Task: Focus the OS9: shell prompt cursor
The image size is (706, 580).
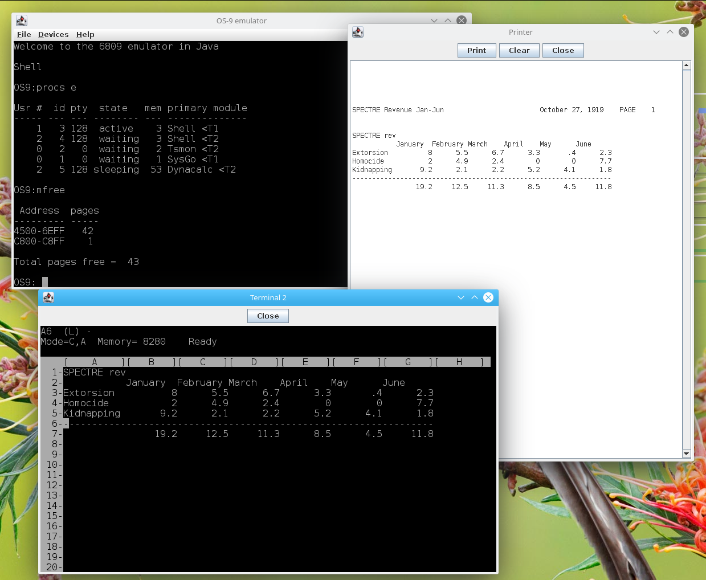Action: coord(45,282)
